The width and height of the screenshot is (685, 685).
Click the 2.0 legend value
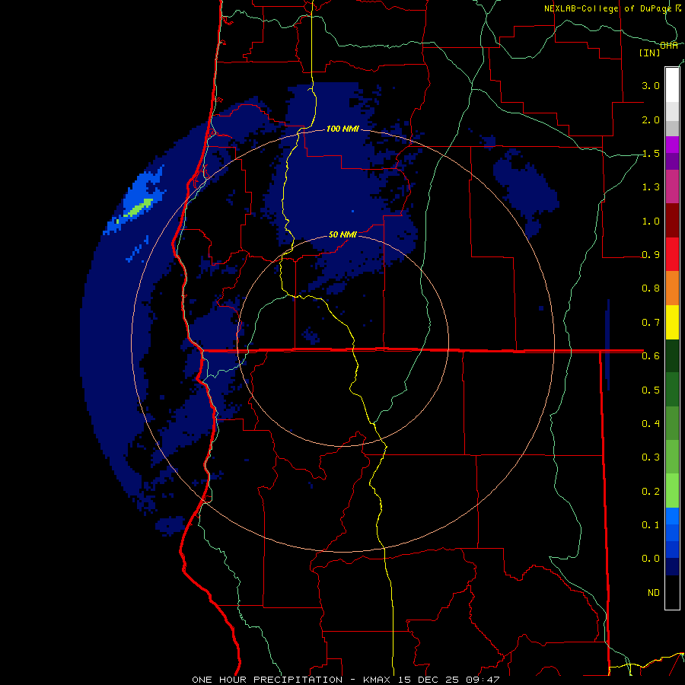(x=651, y=119)
